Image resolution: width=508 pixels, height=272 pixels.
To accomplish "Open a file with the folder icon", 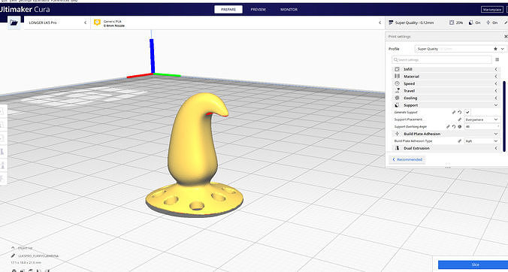I will [14, 23].
